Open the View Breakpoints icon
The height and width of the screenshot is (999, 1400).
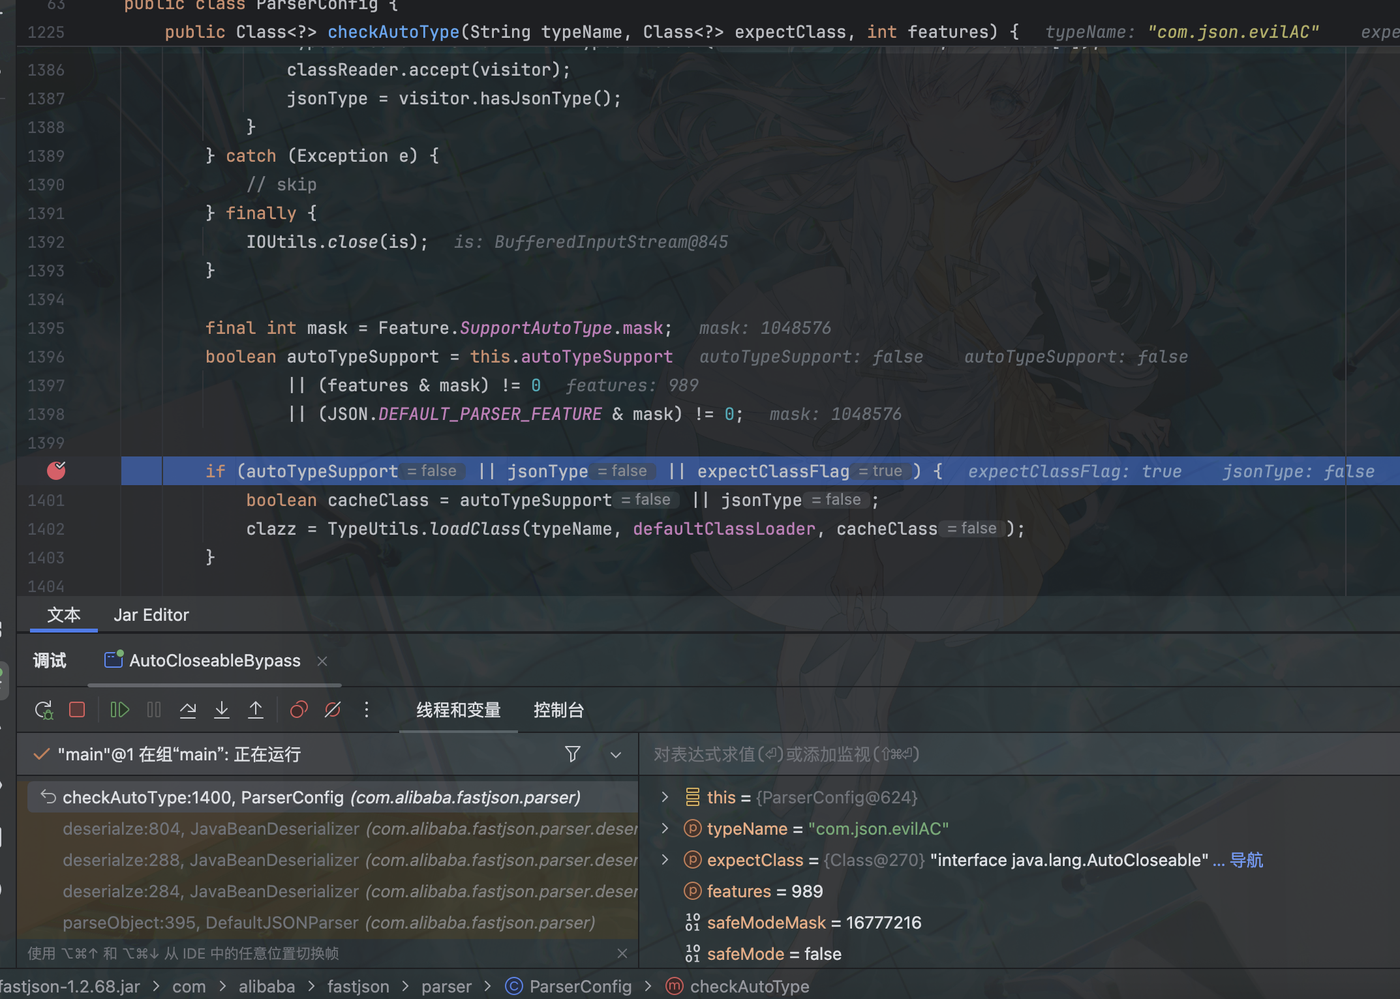[299, 709]
